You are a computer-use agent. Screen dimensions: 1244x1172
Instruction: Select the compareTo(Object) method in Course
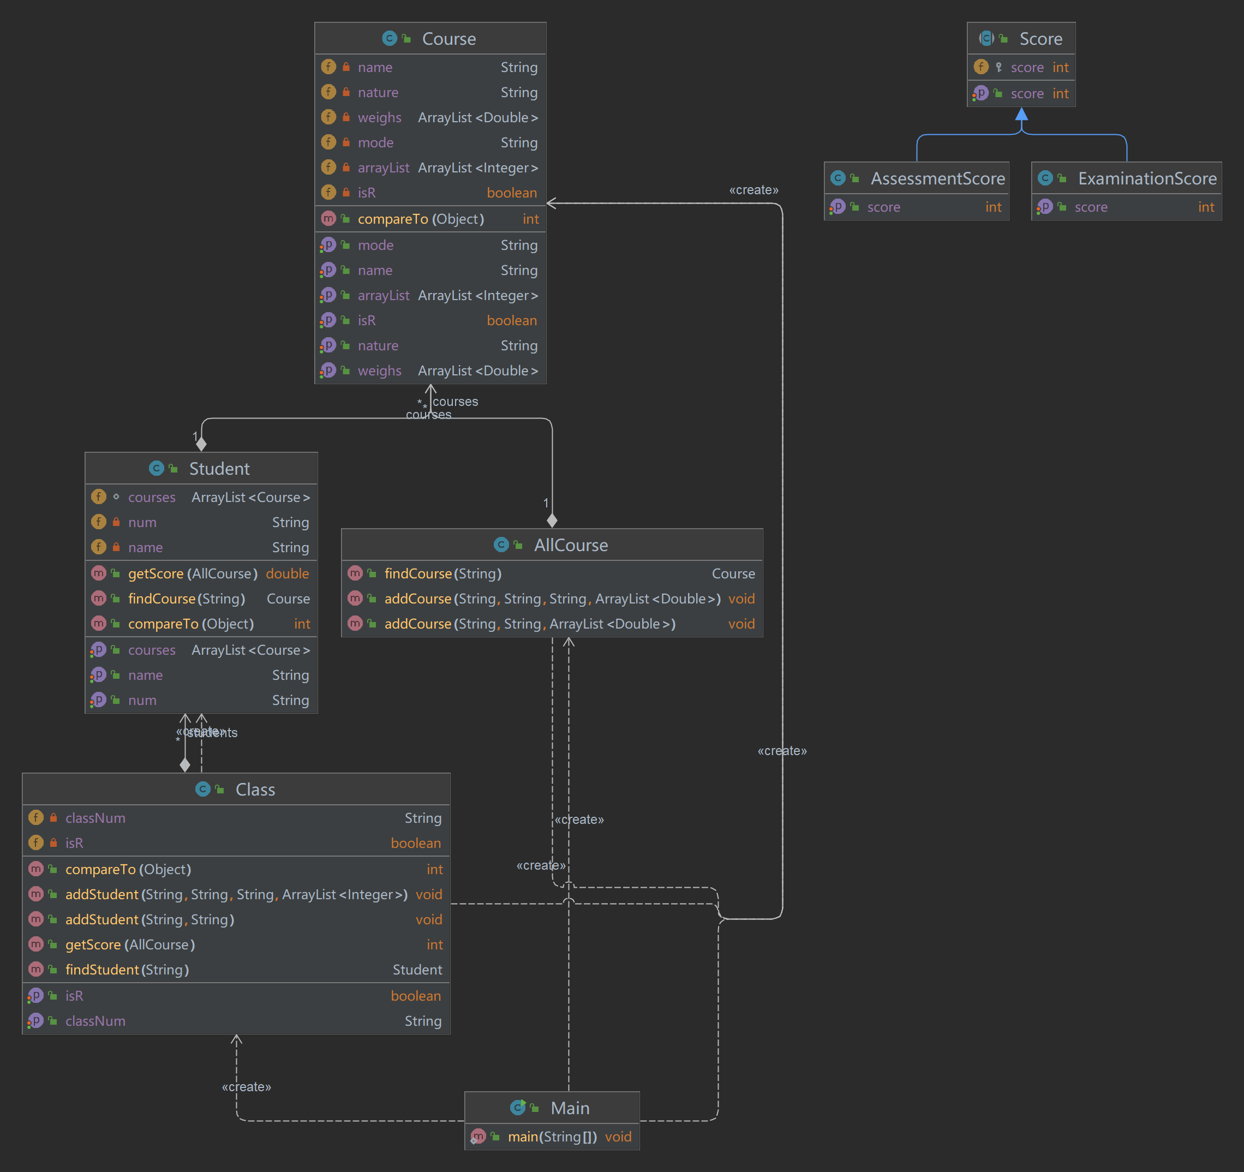[x=421, y=219]
